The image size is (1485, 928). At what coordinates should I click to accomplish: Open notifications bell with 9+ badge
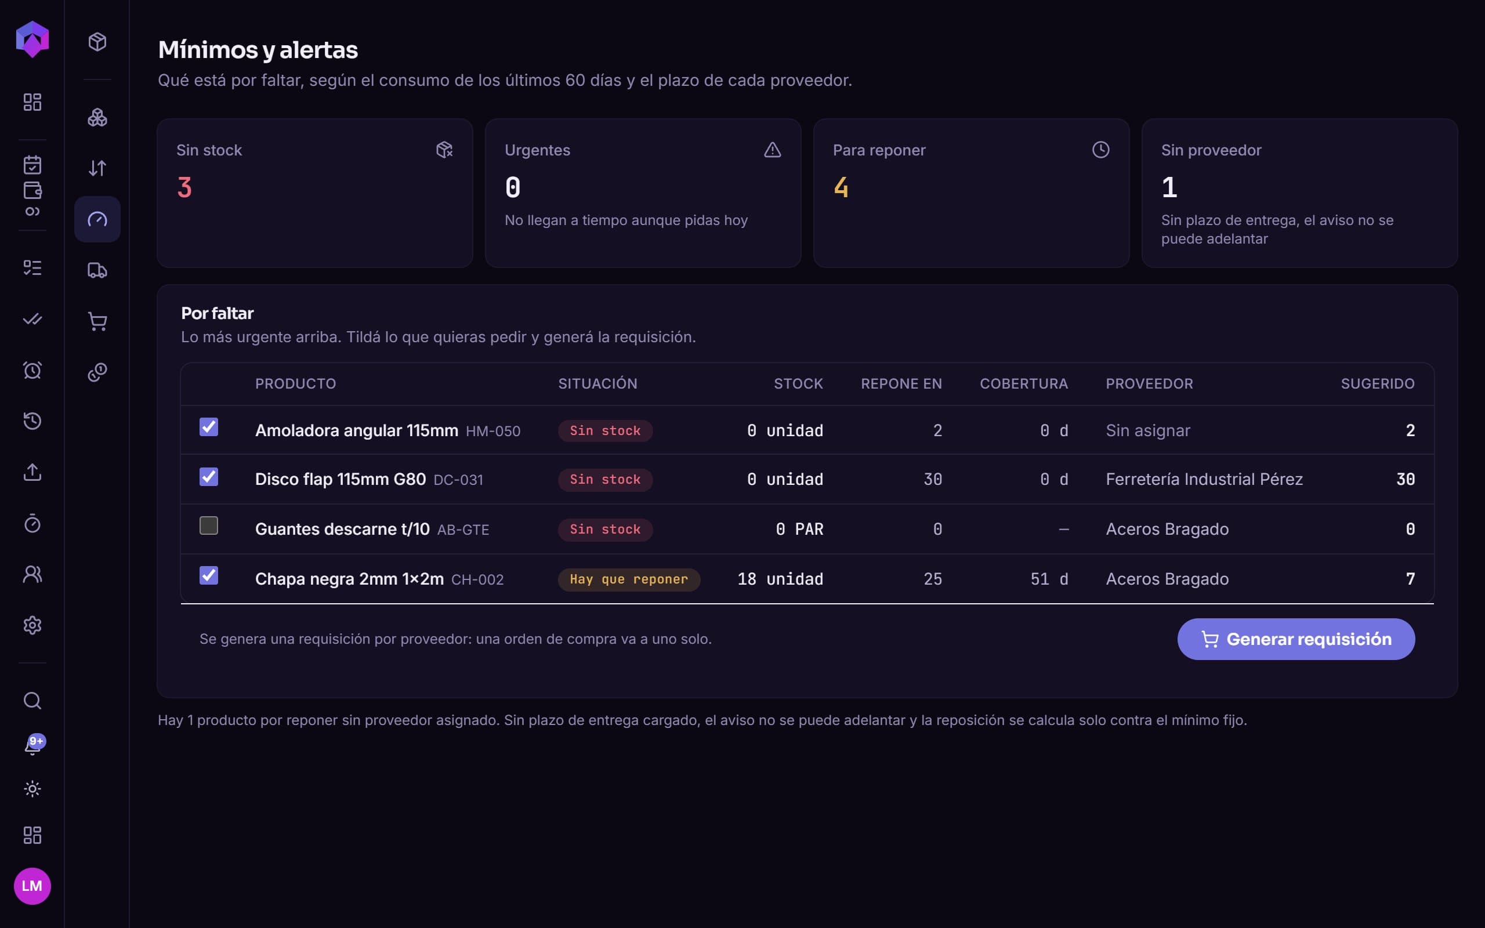click(34, 745)
